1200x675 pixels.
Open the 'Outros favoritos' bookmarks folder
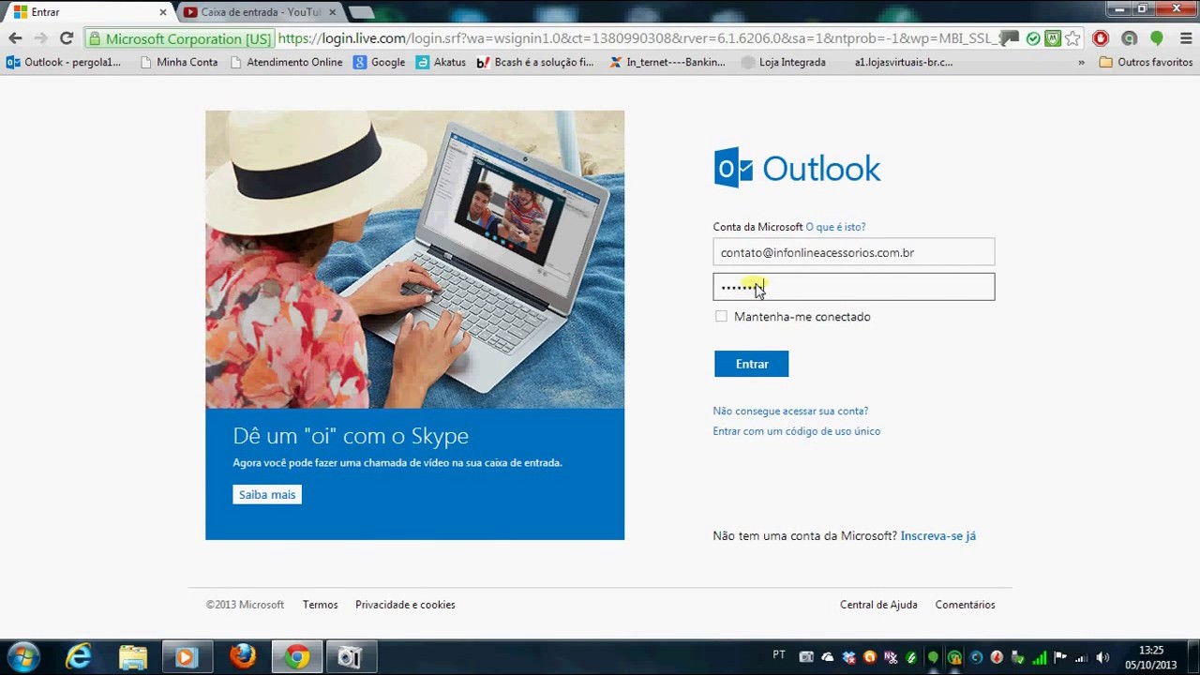click(x=1146, y=62)
